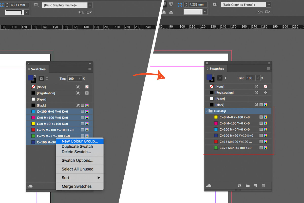Choose Duplicate Swatch from context menu

(80, 146)
